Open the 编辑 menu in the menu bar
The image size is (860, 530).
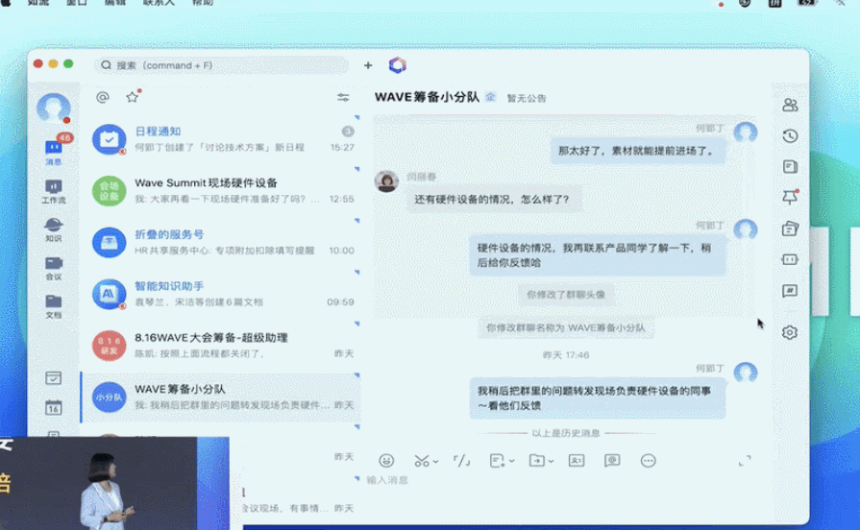(114, 3)
